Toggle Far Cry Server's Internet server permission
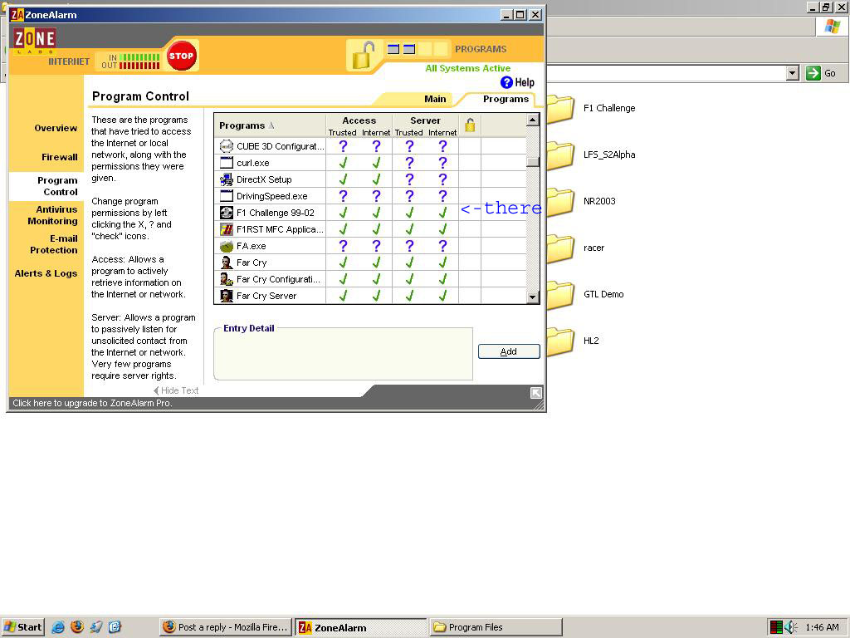 pos(442,296)
